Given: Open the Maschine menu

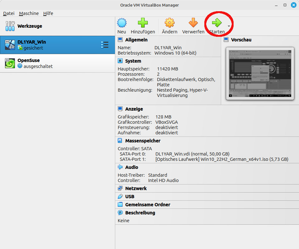Looking at the screenshot, I should pos(29,13).
